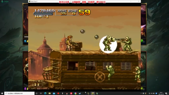Open the Mail app on taskbar
Viewport: 169px width, 95px height.
pyautogui.click(x=54, y=93)
